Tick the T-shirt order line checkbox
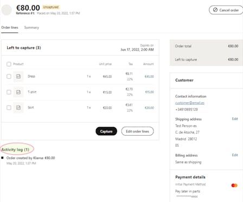243x202 pixels. [x=9, y=92]
